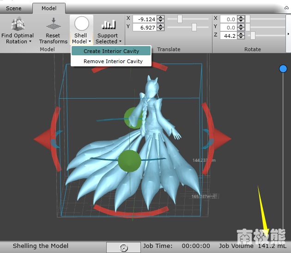Increase Rotate Z with up stepper
Viewport: 291px width, 253px height.
(x=241, y=34)
